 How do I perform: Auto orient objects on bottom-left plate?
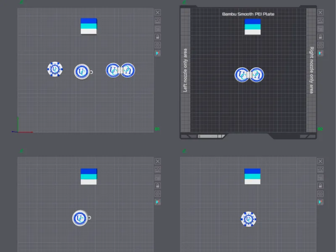(158, 170)
